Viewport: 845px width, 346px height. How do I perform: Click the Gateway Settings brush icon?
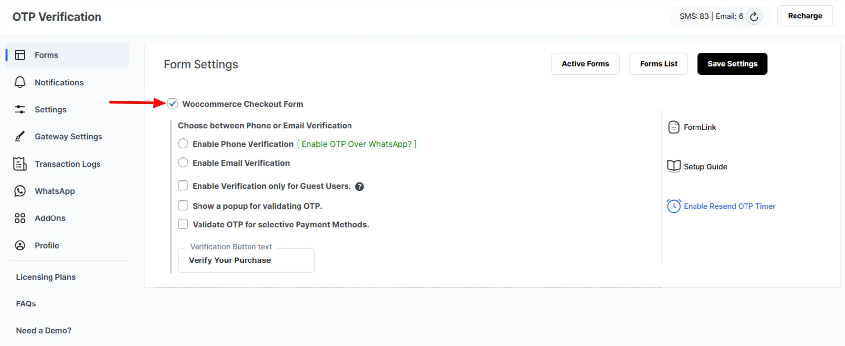[20, 136]
